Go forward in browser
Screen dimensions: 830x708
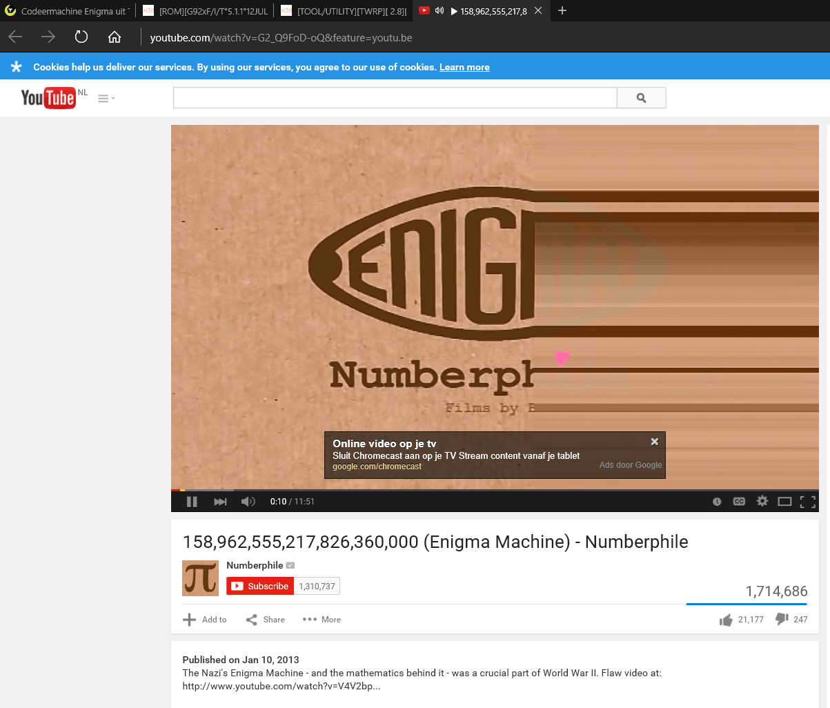click(x=48, y=37)
